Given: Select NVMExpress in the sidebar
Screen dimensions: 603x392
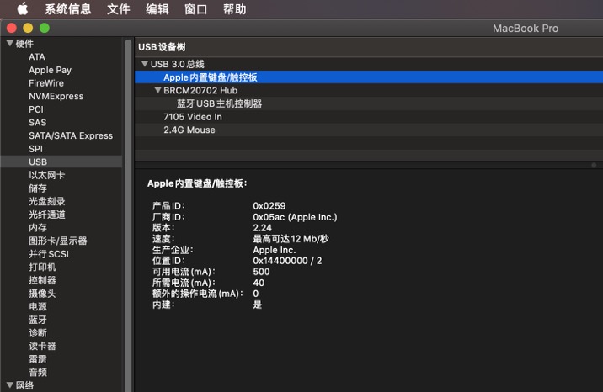Looking at the screenshot, I should coord(56,96).
